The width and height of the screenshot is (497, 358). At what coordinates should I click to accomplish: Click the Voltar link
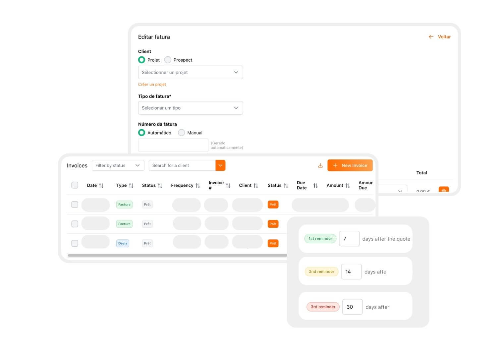[444, 37]
